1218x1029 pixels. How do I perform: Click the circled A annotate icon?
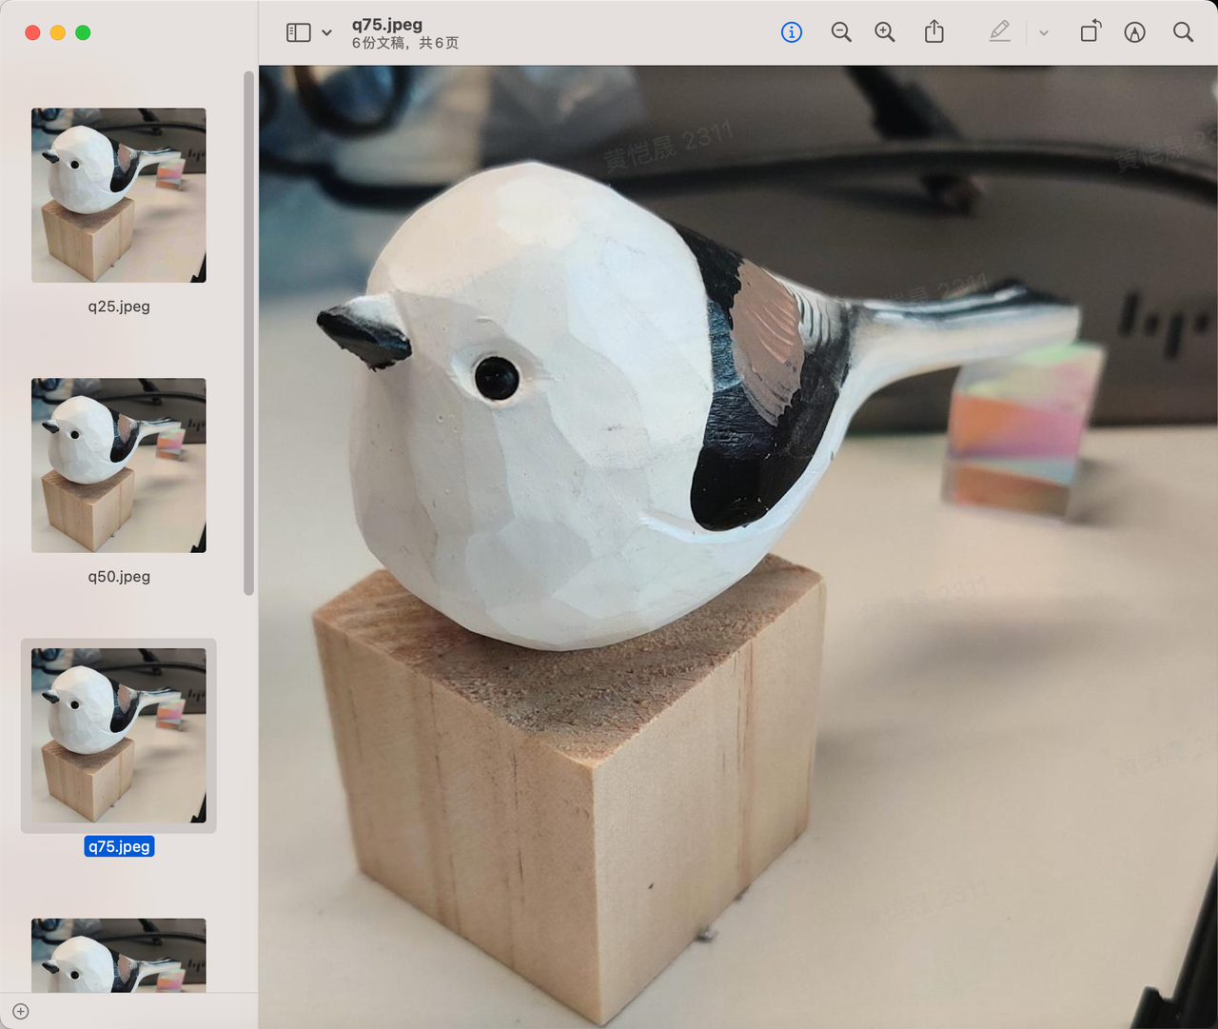pos(1134,32)
